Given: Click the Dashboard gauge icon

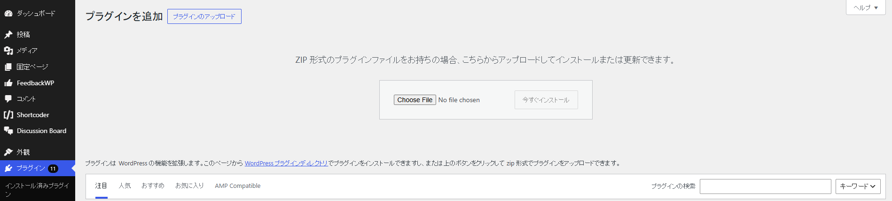Looking at the screenshot, I should coord(8,14).
